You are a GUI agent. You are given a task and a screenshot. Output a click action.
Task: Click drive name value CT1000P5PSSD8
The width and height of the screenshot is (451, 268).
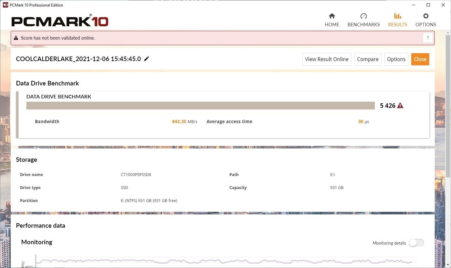136,174
